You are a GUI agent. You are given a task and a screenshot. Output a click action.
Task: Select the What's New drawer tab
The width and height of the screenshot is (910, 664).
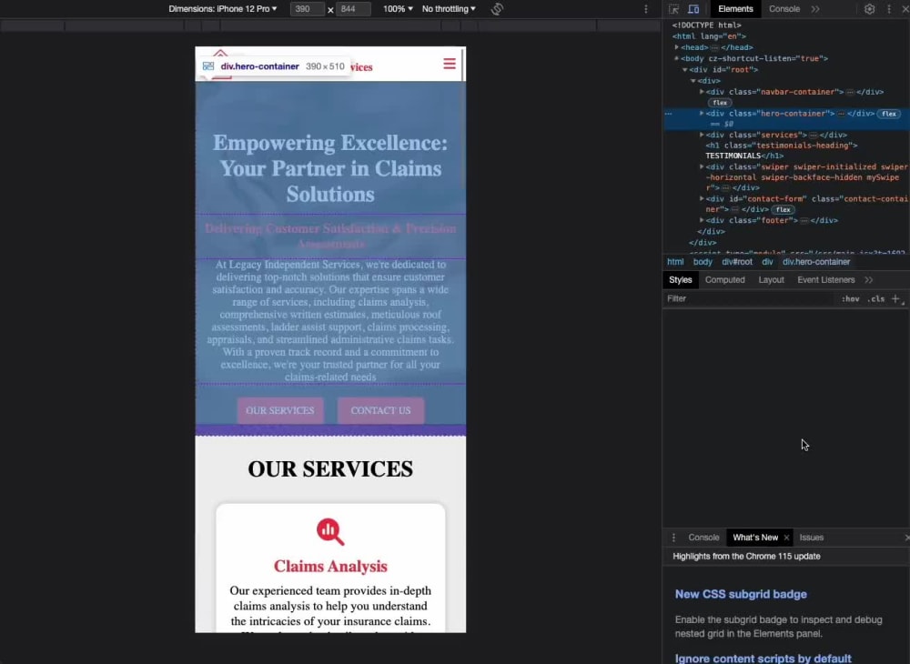click(755, 538)
